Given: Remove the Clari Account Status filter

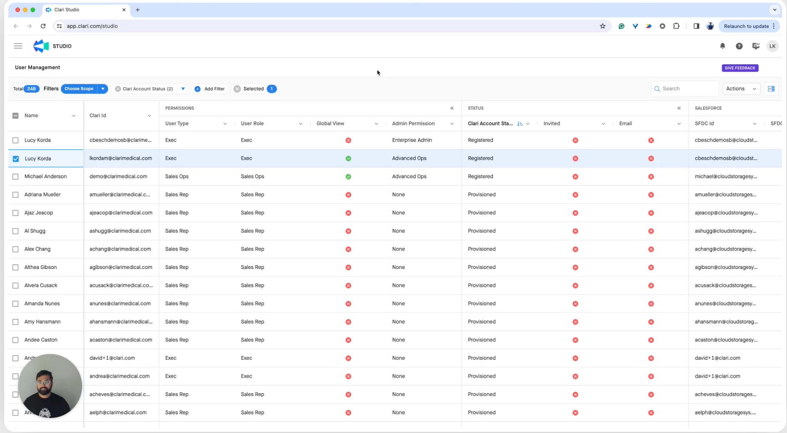Looking at the screenshot, I should [118, 89].
